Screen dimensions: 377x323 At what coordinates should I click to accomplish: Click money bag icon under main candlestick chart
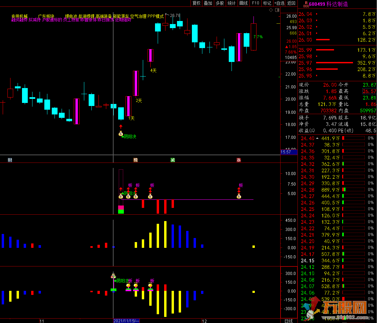[x=121, y=133]
